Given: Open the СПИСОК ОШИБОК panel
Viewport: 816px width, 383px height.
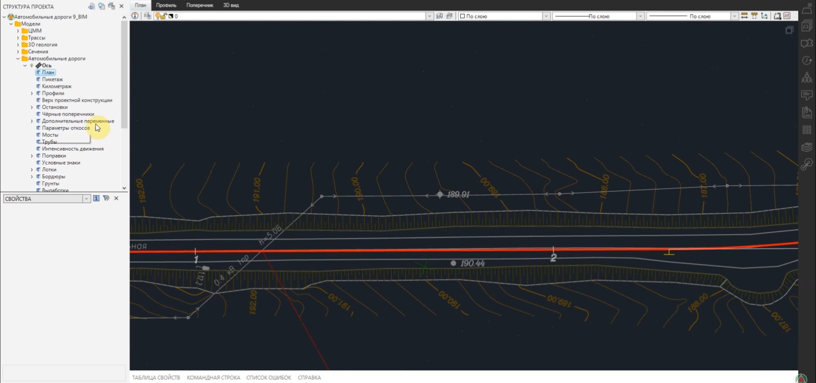Looking at the screenshot, I should (x=269, y=377).
